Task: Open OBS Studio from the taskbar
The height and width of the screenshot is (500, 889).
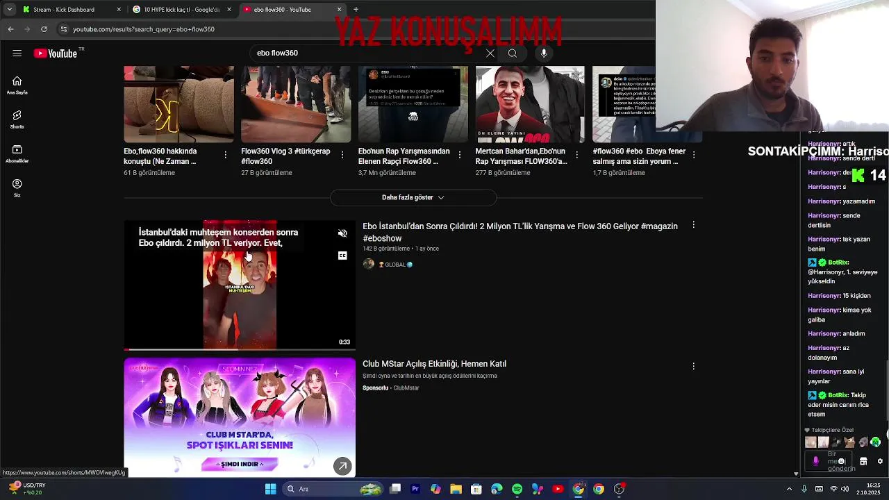Action: click(x=619, y=489)
